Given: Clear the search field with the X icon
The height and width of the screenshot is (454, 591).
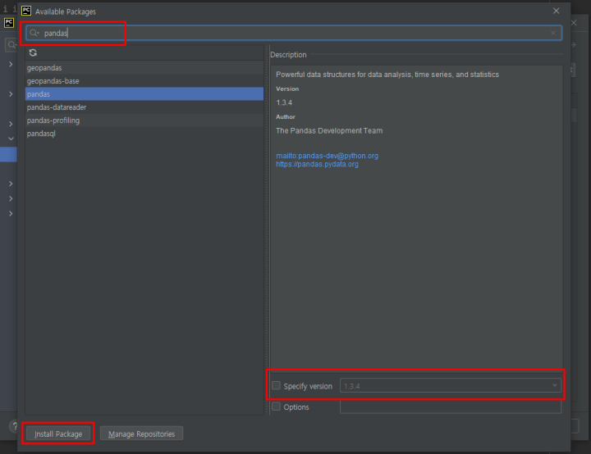Looking at the screenshot, I should pyautogui.click(x=553, y=33).
